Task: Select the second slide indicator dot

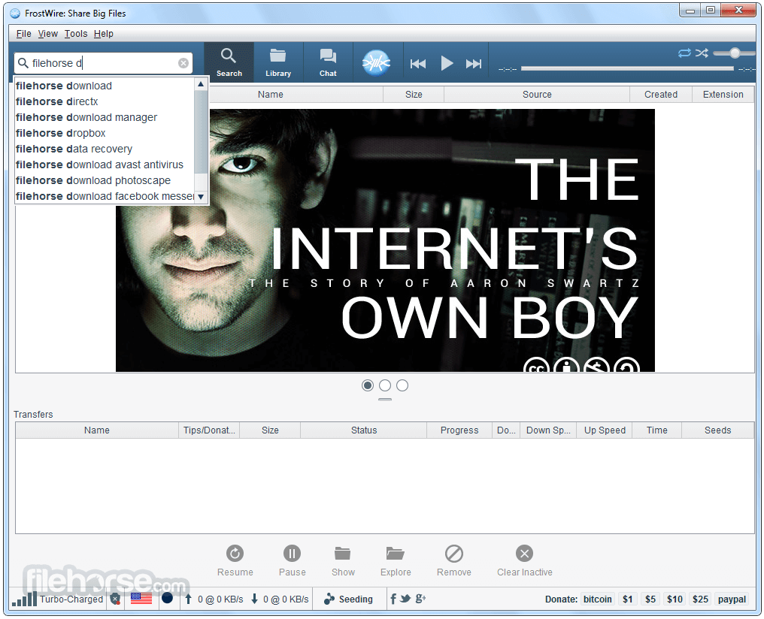Action: [385, 385]
